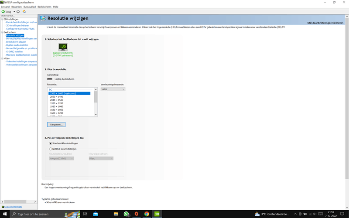The height and width of the screenshot is (218, 349).
Task: Click Standaardinstellingen herstellen link
Action: 325,23
